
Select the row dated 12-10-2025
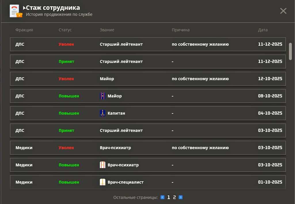point(148,79)
